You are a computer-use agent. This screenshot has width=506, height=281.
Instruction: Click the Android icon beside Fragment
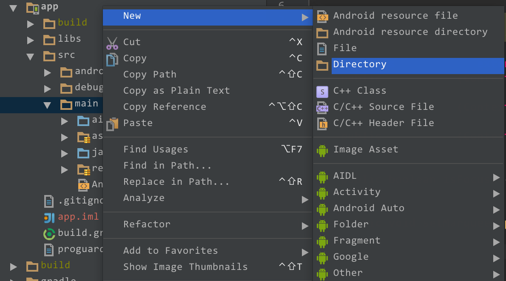coord(322,241)
